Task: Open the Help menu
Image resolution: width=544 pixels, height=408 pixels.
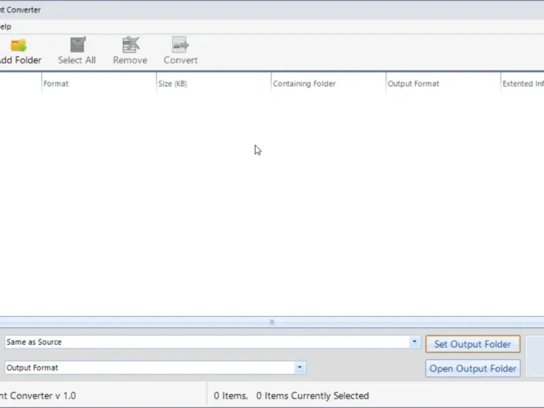Action: pyautogui.click(x=5, y=27)
